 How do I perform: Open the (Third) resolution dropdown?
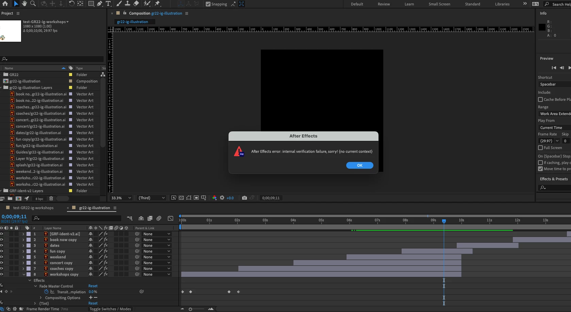pos(152,198)
